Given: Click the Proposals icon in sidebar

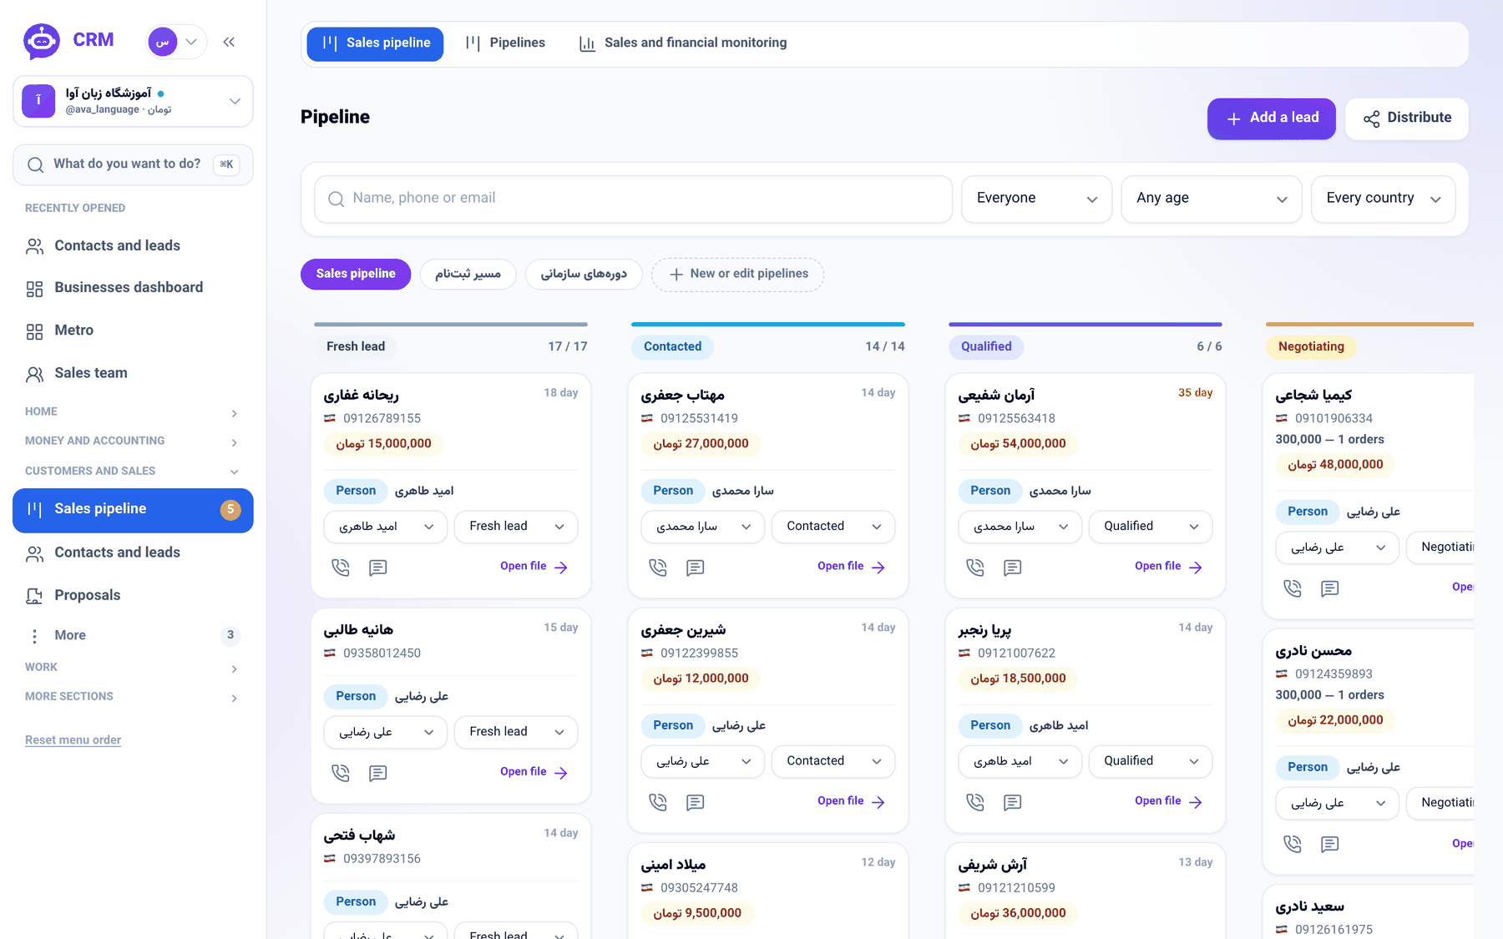Looking at the screenshot, I should pos(34,596).
